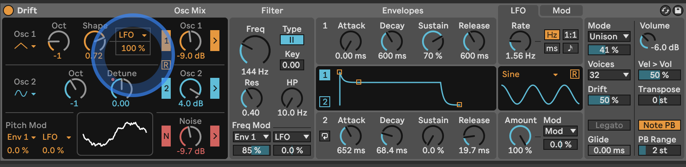Show envelope 2 in the display

pyautogui.click(x=325, y=102)
